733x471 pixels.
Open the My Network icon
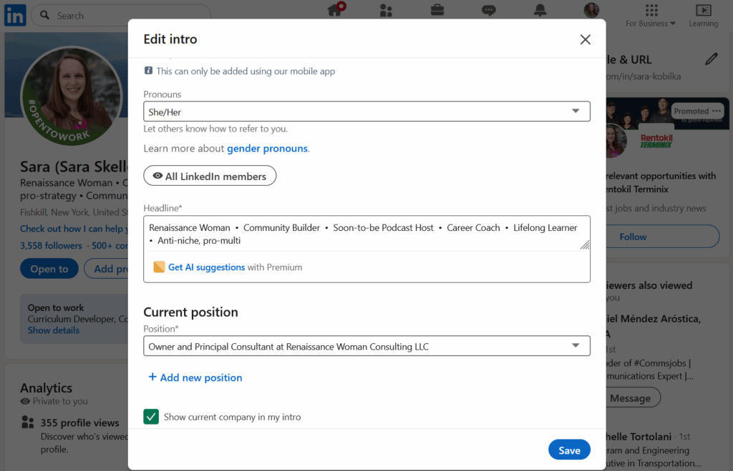tap(386, 10)
